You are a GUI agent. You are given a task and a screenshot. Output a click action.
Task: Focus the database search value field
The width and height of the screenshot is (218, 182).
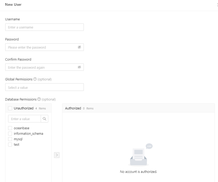tap(25, 119)
